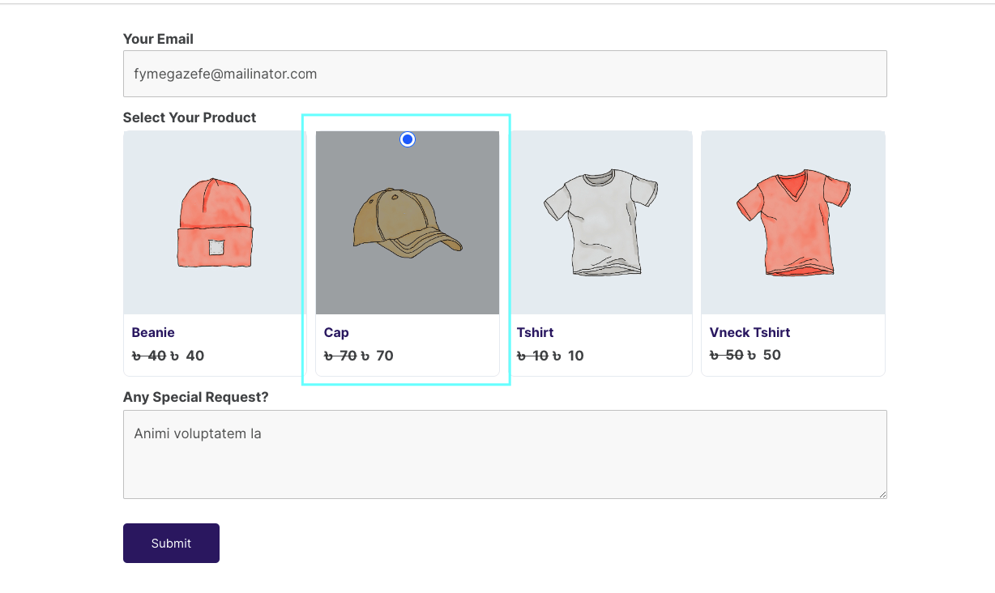
Task: Click the Beanie product title
Action: (152, 332)
